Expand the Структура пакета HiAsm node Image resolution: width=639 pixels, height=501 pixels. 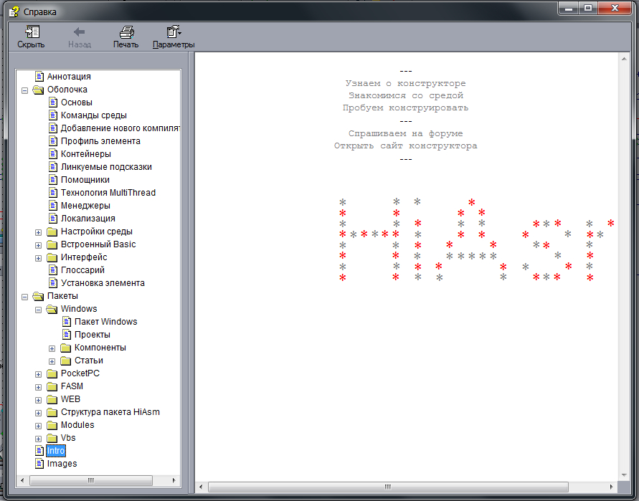coord(38,413)
